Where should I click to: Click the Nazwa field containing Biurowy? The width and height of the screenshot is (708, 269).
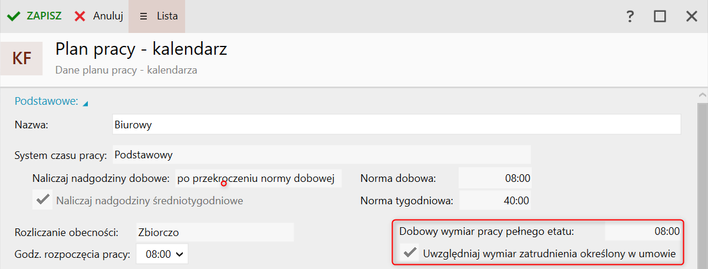point(396,125)
